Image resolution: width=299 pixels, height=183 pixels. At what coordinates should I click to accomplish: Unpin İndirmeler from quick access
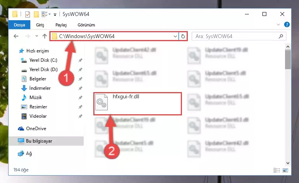click(x=80, y=88)
